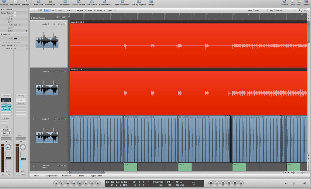The height and width of the screenshot is (189, 311).
Task: Expand the Global Tracks disclosure triangle
Action: click(32, 18)
